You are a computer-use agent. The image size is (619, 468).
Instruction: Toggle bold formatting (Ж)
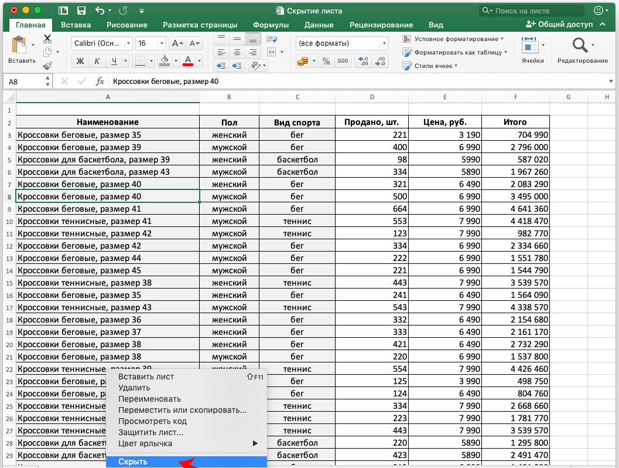pos(80,61)
